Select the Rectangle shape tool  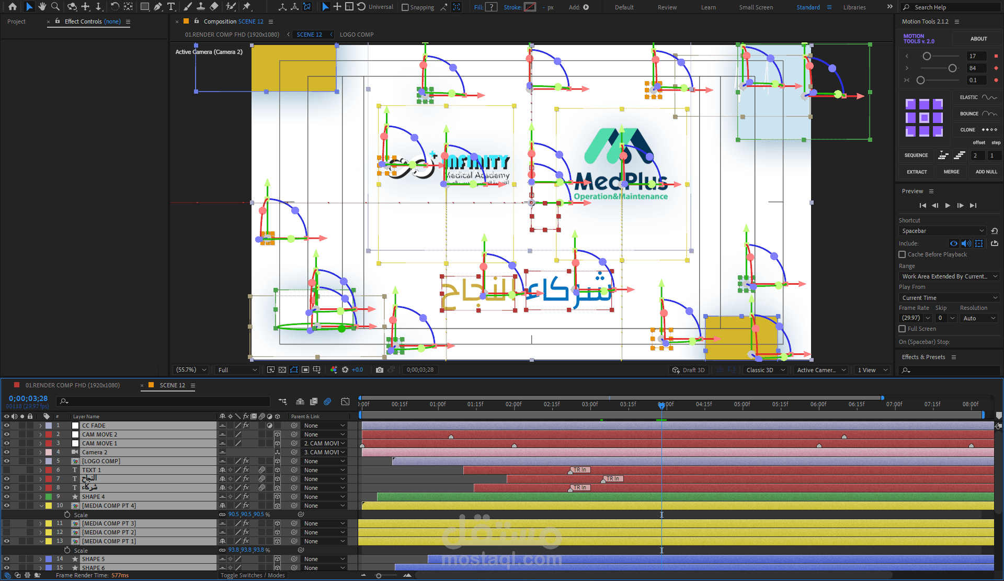(145, 7)
